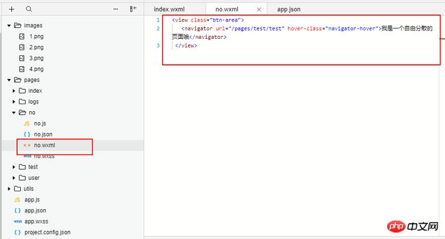This screenshot has width=445, height=239.
Task: Open the 1.png image file
Action: (31, 36)
